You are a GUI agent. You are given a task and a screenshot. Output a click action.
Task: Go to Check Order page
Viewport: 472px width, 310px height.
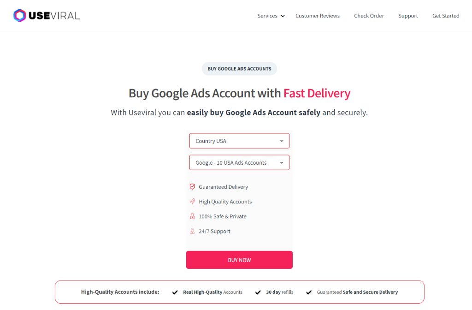(369, 16)
